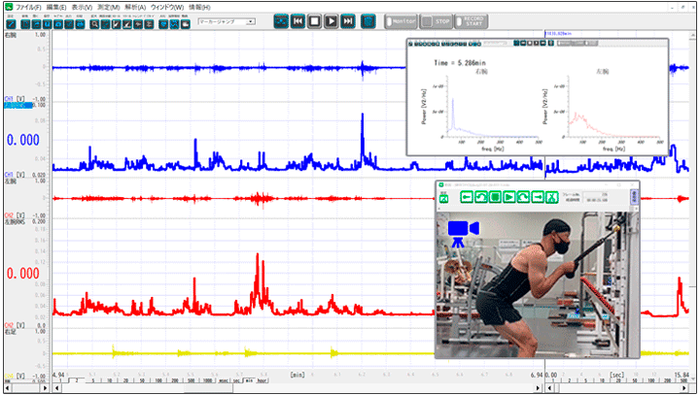Open the ウィンドウ(W) menu
This screenshot has width=700, height=395.
pos(167,7)
